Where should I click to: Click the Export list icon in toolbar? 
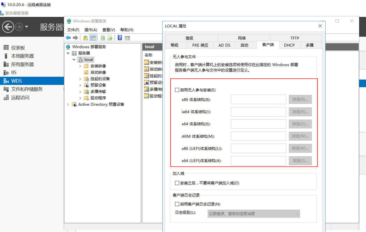click(110, 38)
